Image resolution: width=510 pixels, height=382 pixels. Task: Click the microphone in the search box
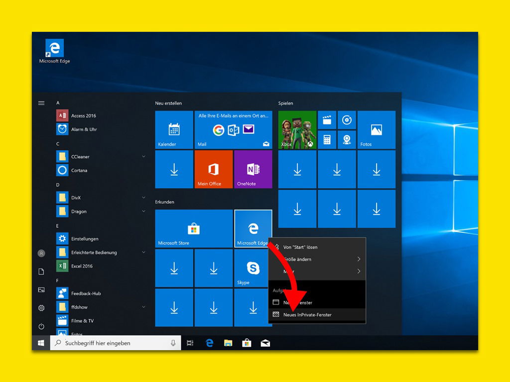[x=173, y=343]
